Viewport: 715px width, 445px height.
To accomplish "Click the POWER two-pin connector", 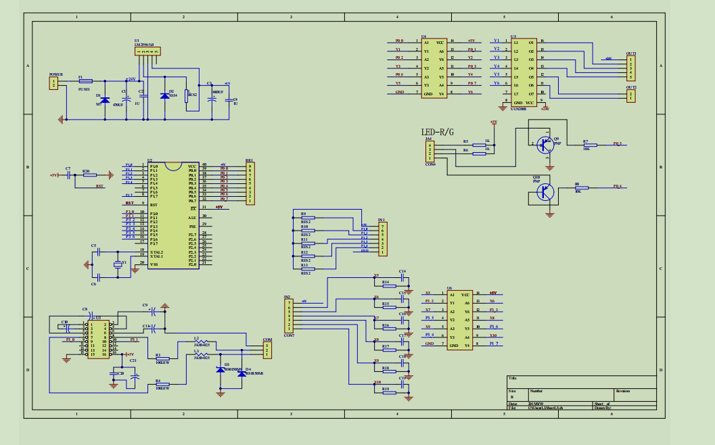I will [x=54, y=83].
